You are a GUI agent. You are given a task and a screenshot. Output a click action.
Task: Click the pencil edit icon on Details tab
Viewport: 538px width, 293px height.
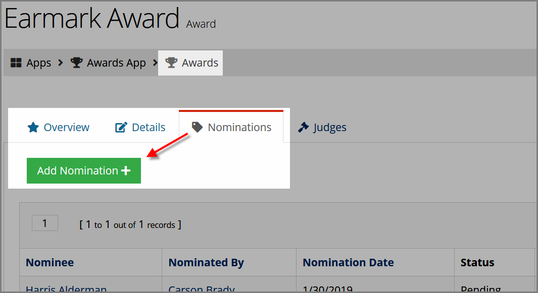(x=121, y=127)
